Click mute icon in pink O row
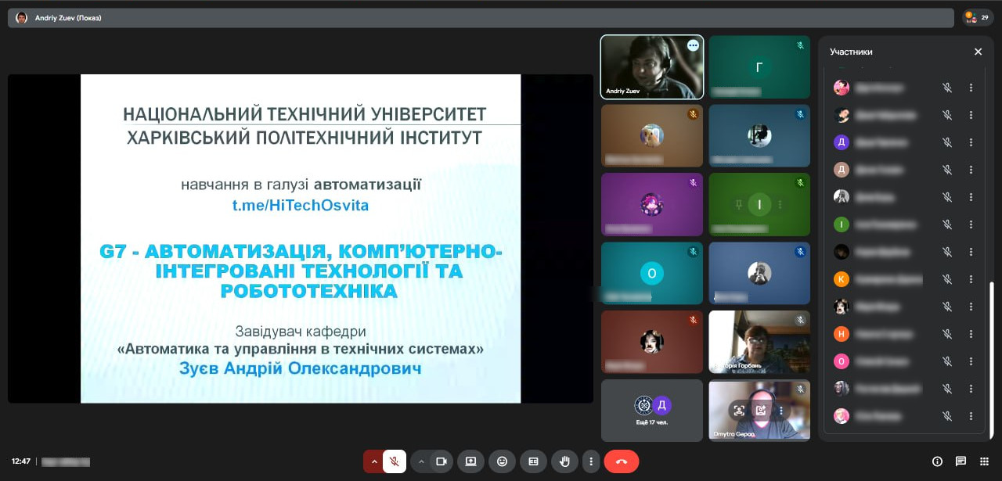Image resolution: width=1002 pixels, height=481 pixels. point(947,361)
